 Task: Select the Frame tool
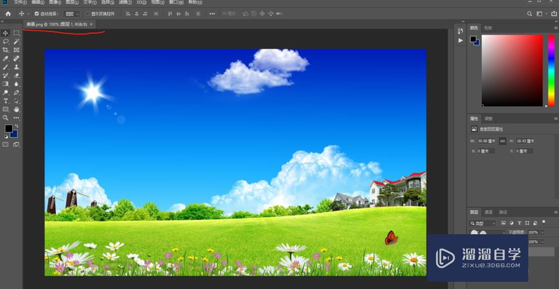click(16, 50)
